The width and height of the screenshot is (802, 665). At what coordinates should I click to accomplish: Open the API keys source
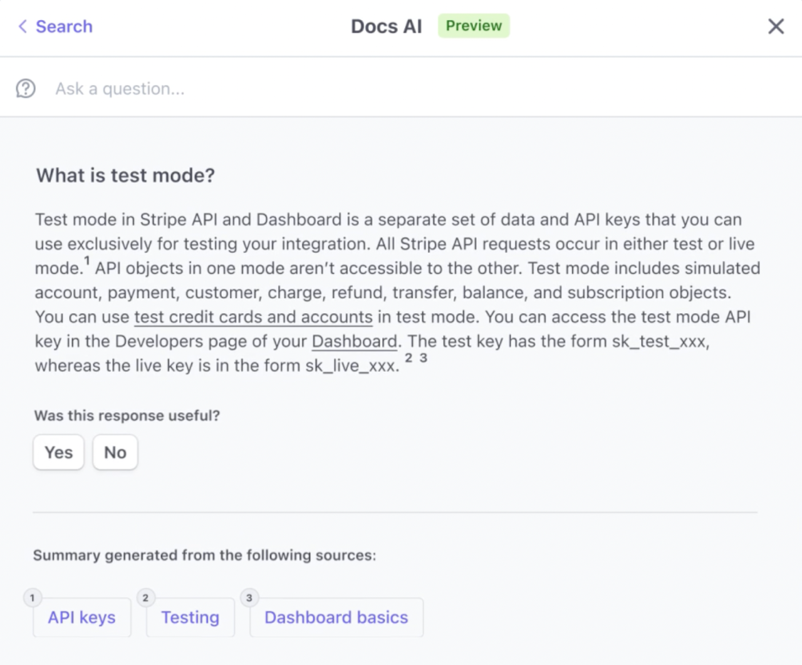pos(82,617)
